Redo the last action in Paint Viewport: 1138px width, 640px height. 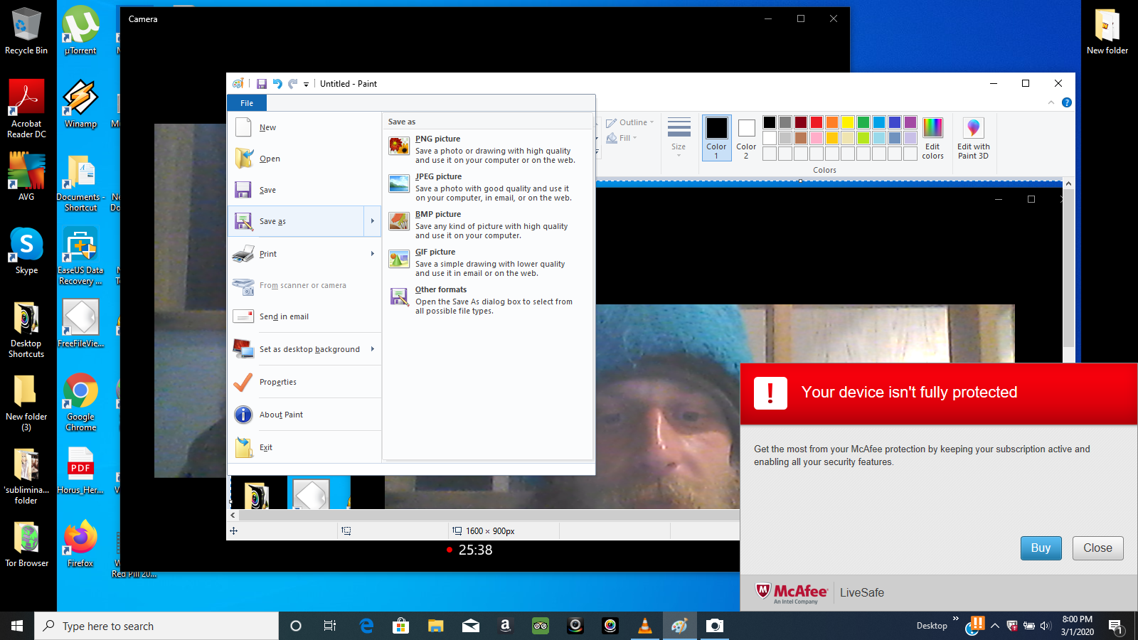click(292, 83)
